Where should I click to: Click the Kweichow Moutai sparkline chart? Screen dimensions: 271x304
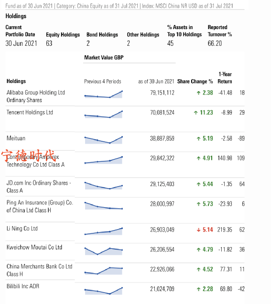(x=103, y=251)
